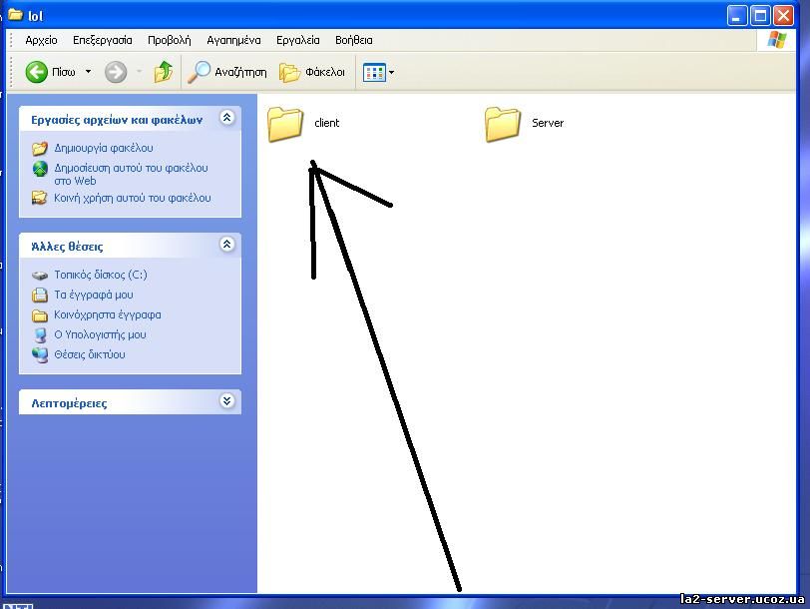Maximize the lol window
Viewport: 810px width, 609px height.
[x=760, y=16]
